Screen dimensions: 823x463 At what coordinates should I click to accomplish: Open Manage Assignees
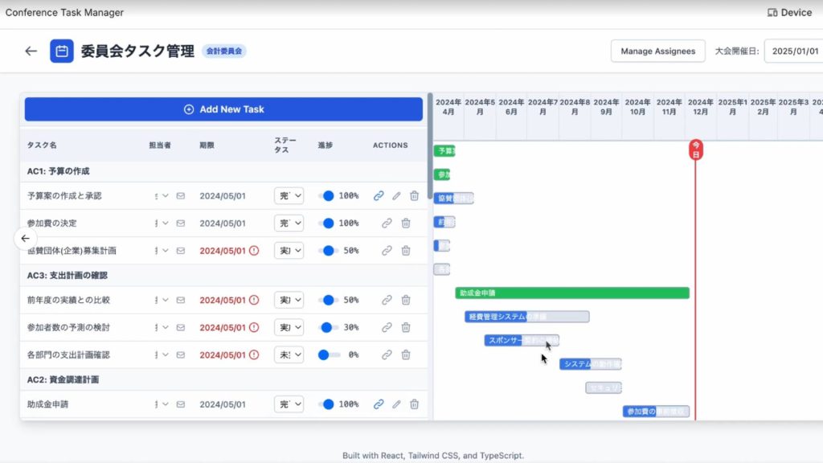(x=657, y=51)
